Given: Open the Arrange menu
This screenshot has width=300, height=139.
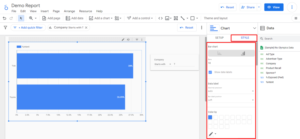Looking at the screenshot, I should click(69, 11).
